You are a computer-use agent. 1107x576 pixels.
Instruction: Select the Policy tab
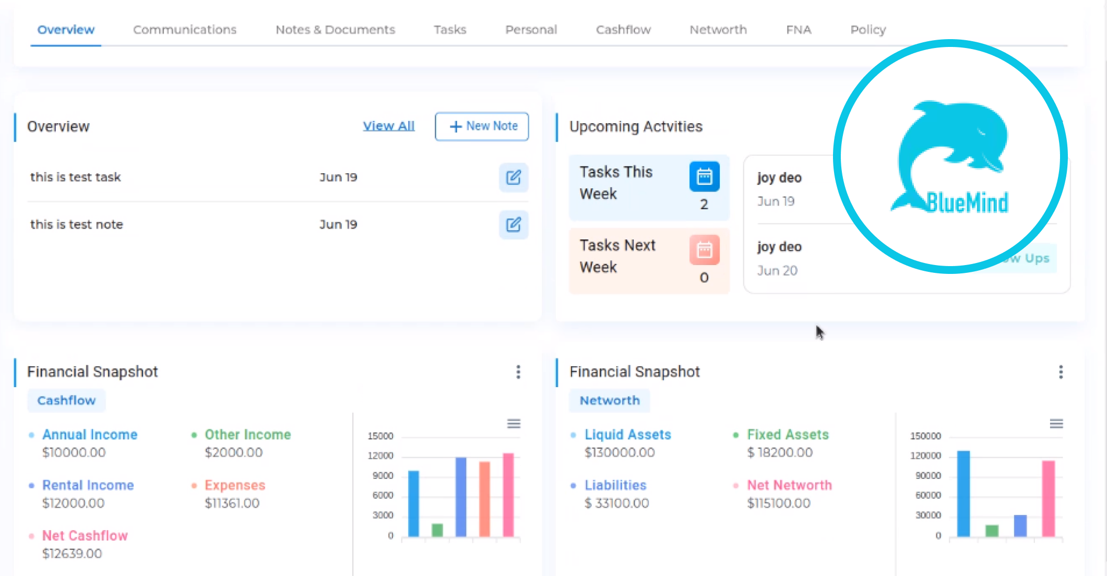pos(868,30)
